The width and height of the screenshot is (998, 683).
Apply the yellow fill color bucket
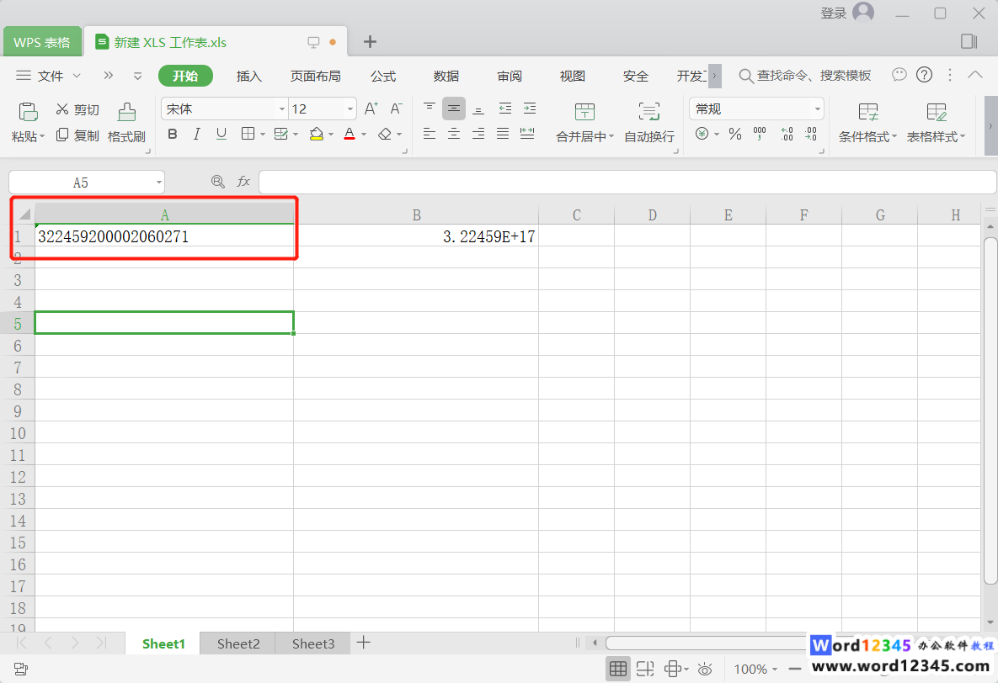(x=317, y=135)
